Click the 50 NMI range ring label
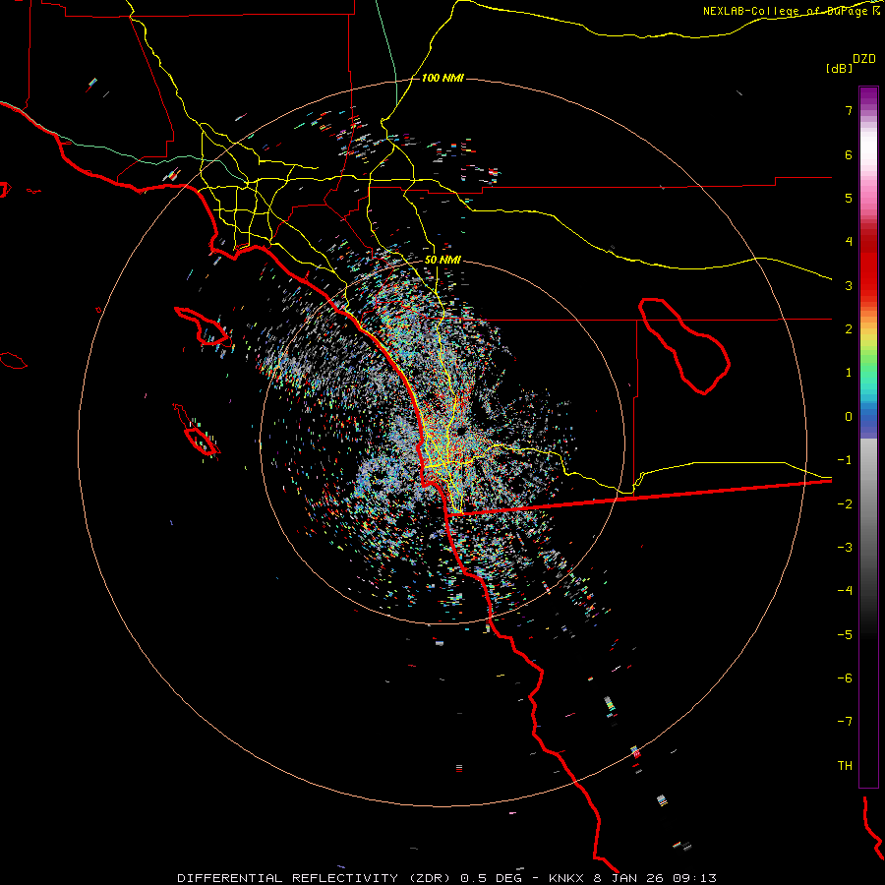The width and height of the screenshot is (885, 885). point(442,260)
